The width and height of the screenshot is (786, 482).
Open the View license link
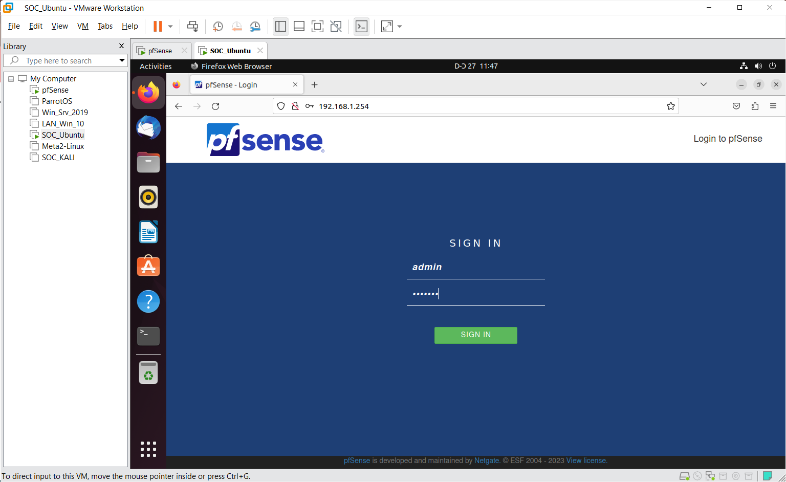click(x=586, y=461)
